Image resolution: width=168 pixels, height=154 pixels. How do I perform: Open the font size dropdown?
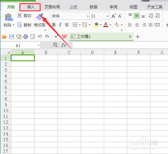[x=107, y=16]
